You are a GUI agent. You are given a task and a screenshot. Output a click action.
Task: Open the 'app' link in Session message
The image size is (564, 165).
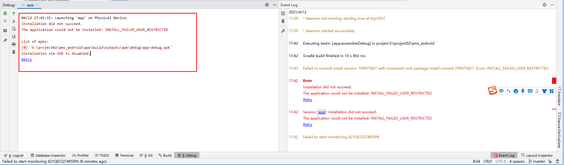pos(322,112)
